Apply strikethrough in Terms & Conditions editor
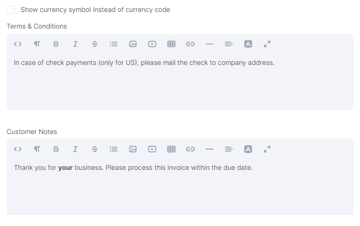Screen dimensions: 360x226 tap(95, 44)
